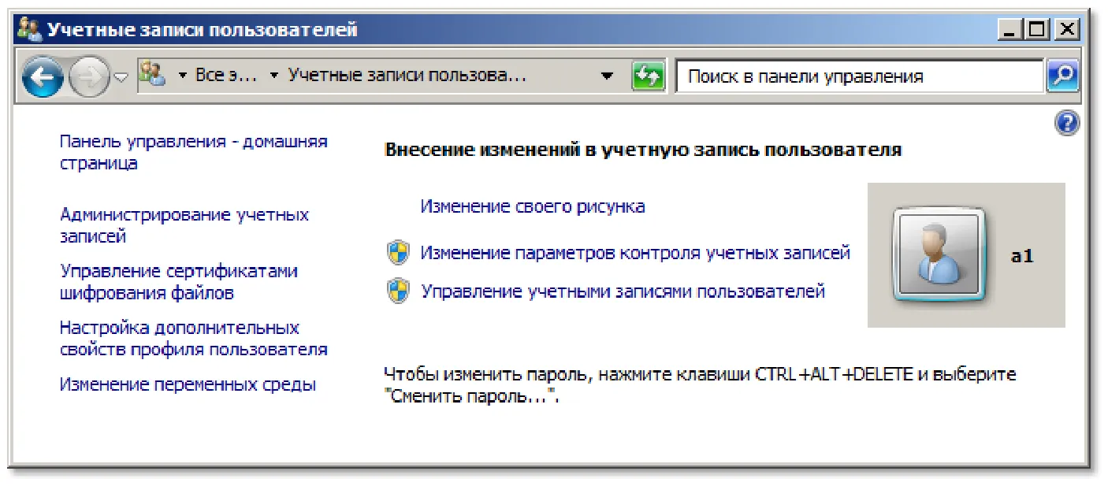Click the magnifier search button

(x=1062, y=76)
